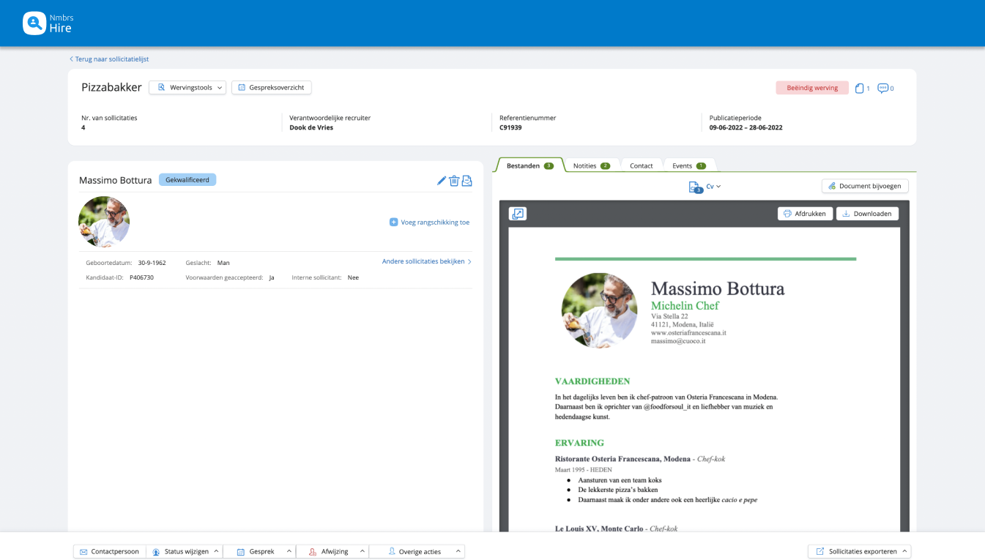Open the CV in fullscreen viewer
Image resolution: width=985 pixels, height=560 pixels.
click(518, 214)
